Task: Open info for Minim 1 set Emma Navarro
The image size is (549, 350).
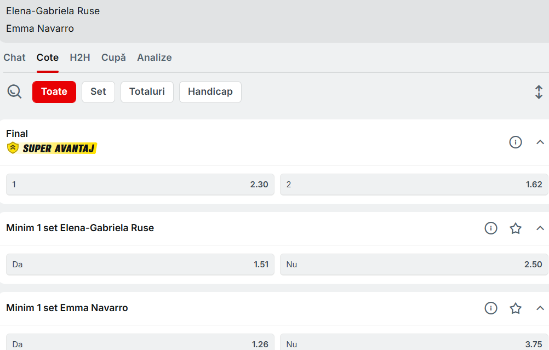Action: [x=490, y=308]
